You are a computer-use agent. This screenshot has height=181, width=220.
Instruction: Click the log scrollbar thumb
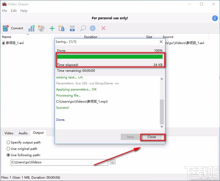[x=162, y=112]
